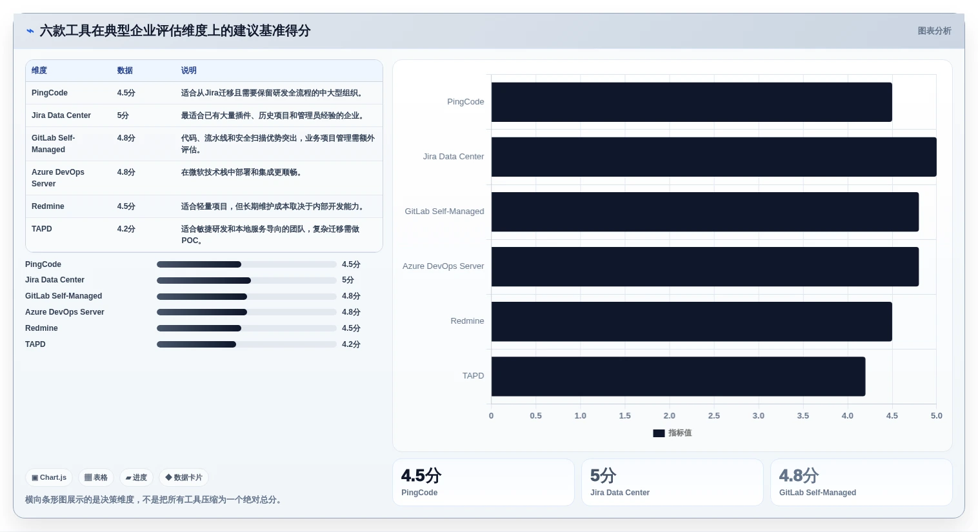
Task: Click the 2.5 x-axis tick label
Action: [714, 416]
